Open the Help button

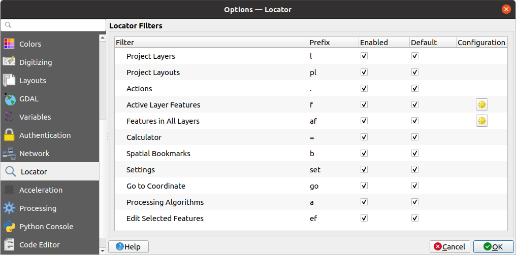point(128,247)
